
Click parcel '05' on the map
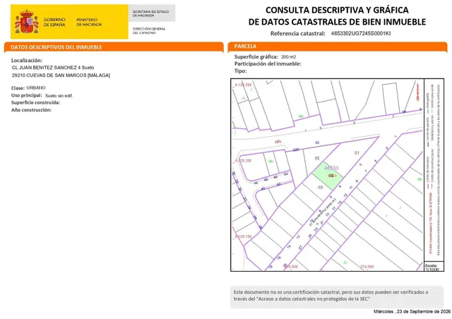(x=317, y=158)
